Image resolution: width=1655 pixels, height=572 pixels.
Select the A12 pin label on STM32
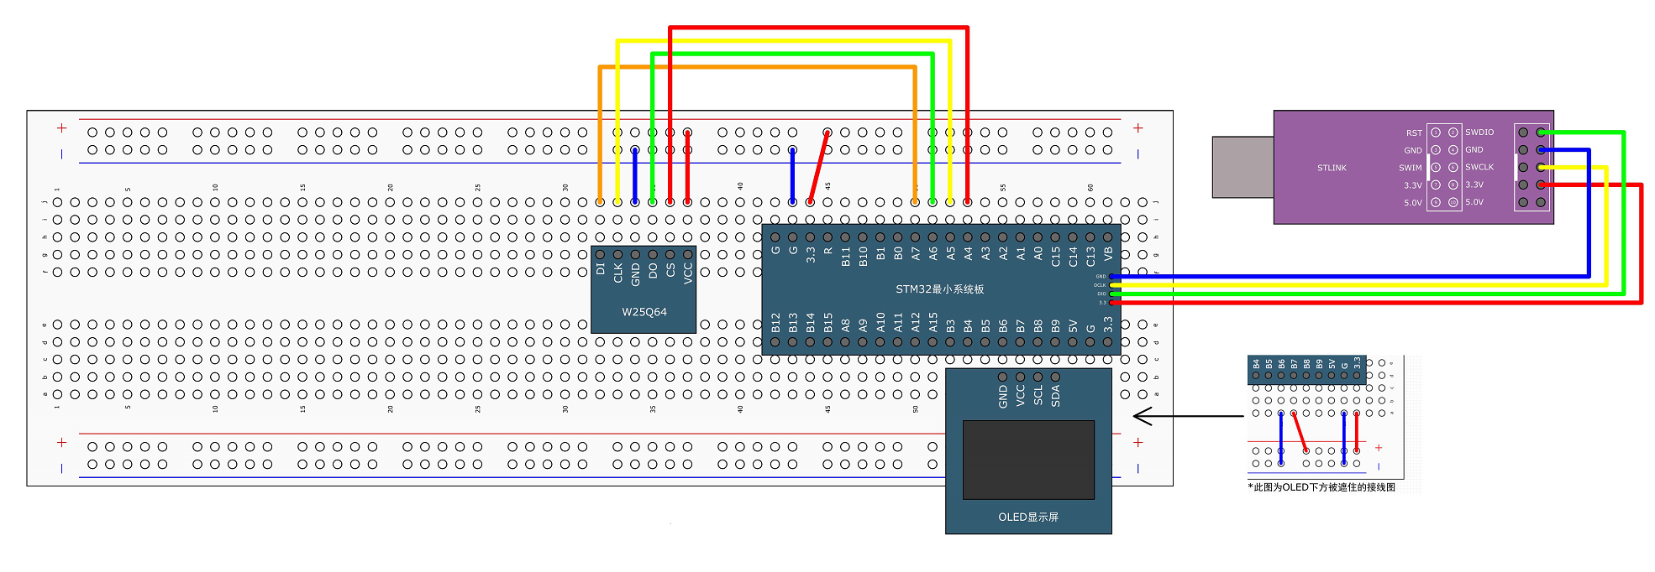pyautogui.click(x=916, y=323)
